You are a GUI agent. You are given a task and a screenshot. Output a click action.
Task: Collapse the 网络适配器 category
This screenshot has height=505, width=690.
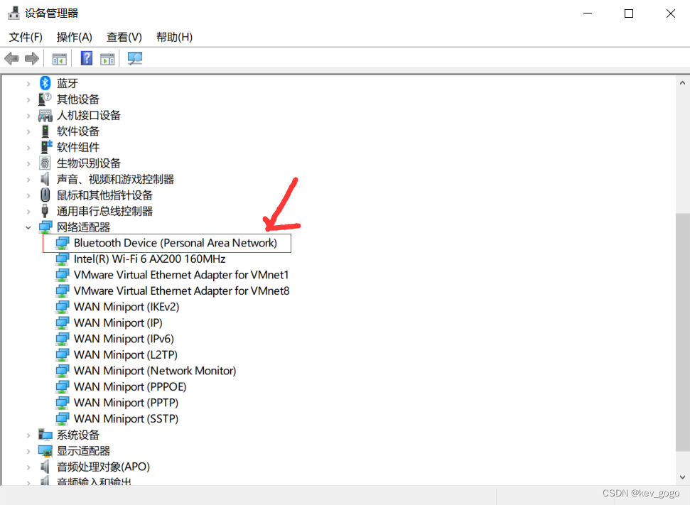(x=28, y=227)
